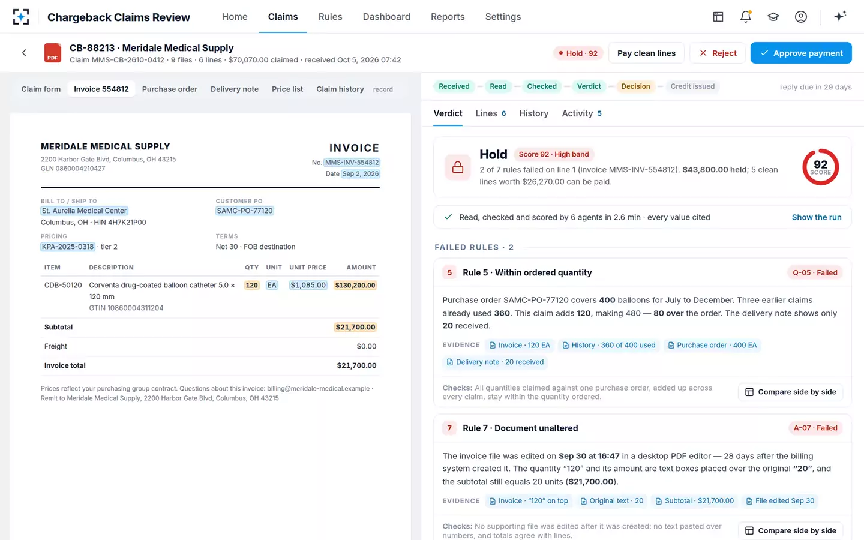Open the layout panel icon
This screenshot has width=864, height=540.
coord(718,17)
